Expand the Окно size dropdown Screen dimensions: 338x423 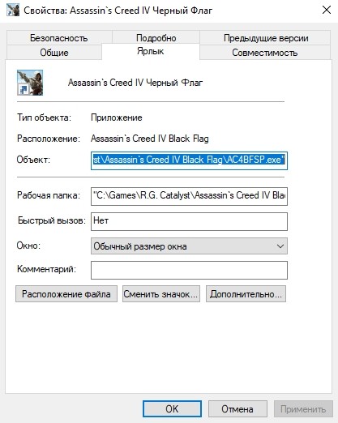click(x=189, y=246)
